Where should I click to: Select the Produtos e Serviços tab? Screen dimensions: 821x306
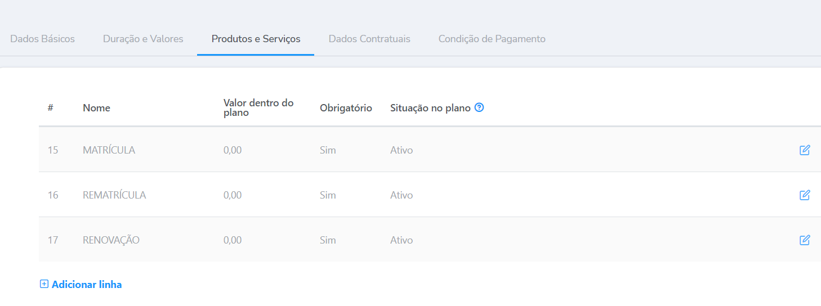[256, 39]
